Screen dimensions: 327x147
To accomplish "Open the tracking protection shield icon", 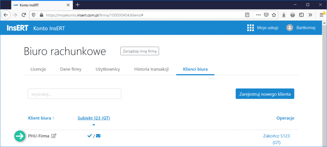I will tap(34, 15).
